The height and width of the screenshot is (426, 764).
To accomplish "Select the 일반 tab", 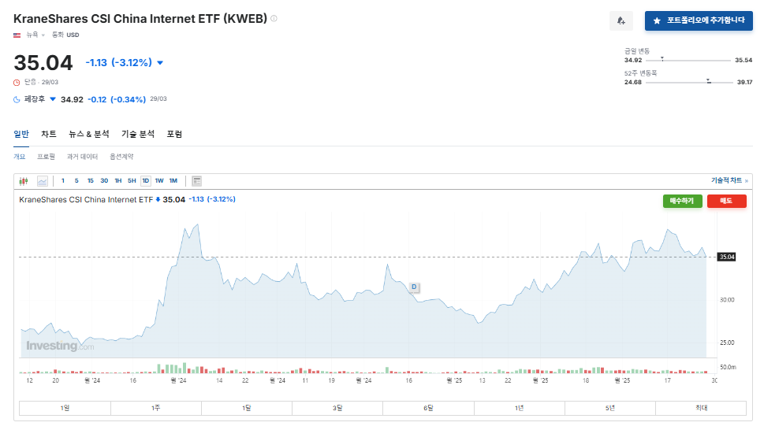I will (x=21, y=134).
